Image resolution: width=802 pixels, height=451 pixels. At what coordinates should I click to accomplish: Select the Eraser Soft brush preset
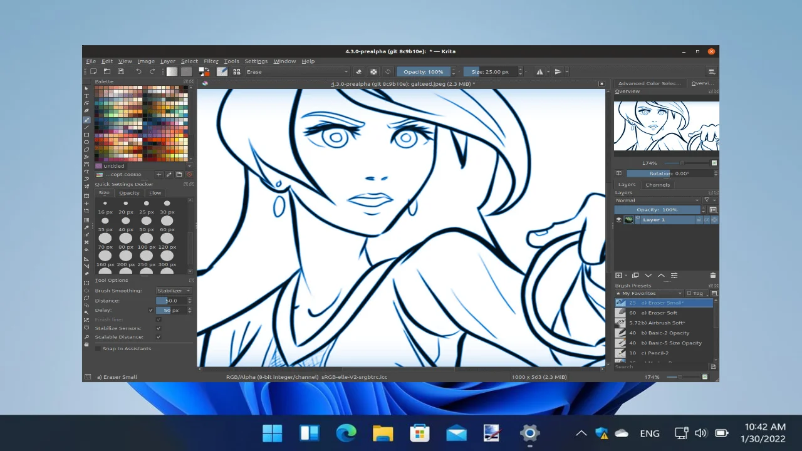pyautogui.click(x=664, y=313)
